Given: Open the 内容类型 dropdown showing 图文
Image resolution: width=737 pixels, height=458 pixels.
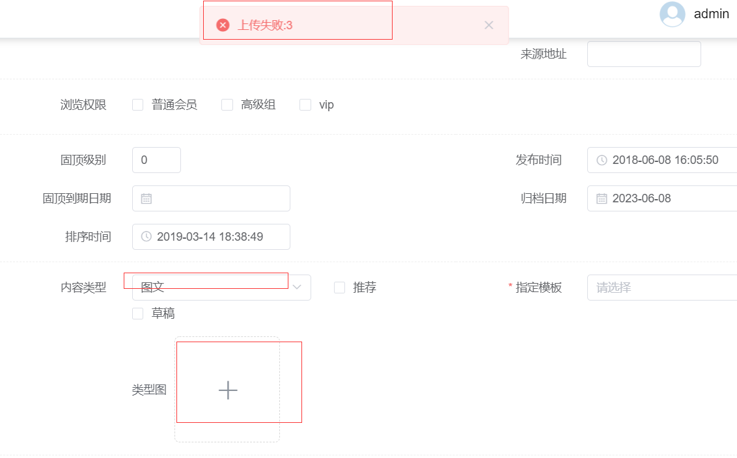Looking at the screenshot, I should [x=221, y=288].
